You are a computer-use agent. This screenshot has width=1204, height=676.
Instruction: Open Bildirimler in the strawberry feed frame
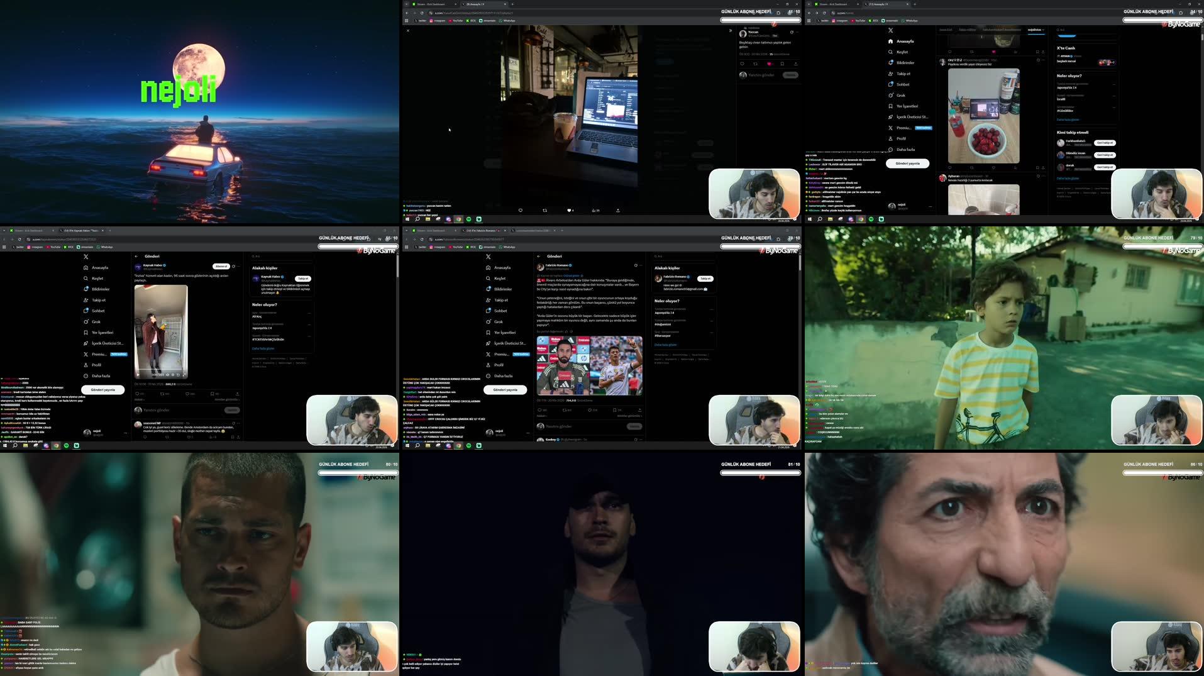[x=902, y=62]
